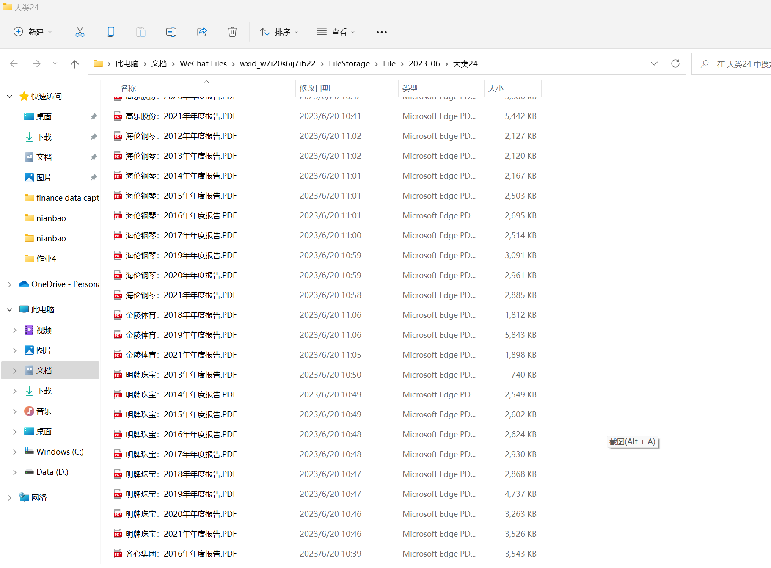This screenshot has height=568, width=771.
Task: Click the Rename icon in toolbar
Action: click(x=171, y=32)
